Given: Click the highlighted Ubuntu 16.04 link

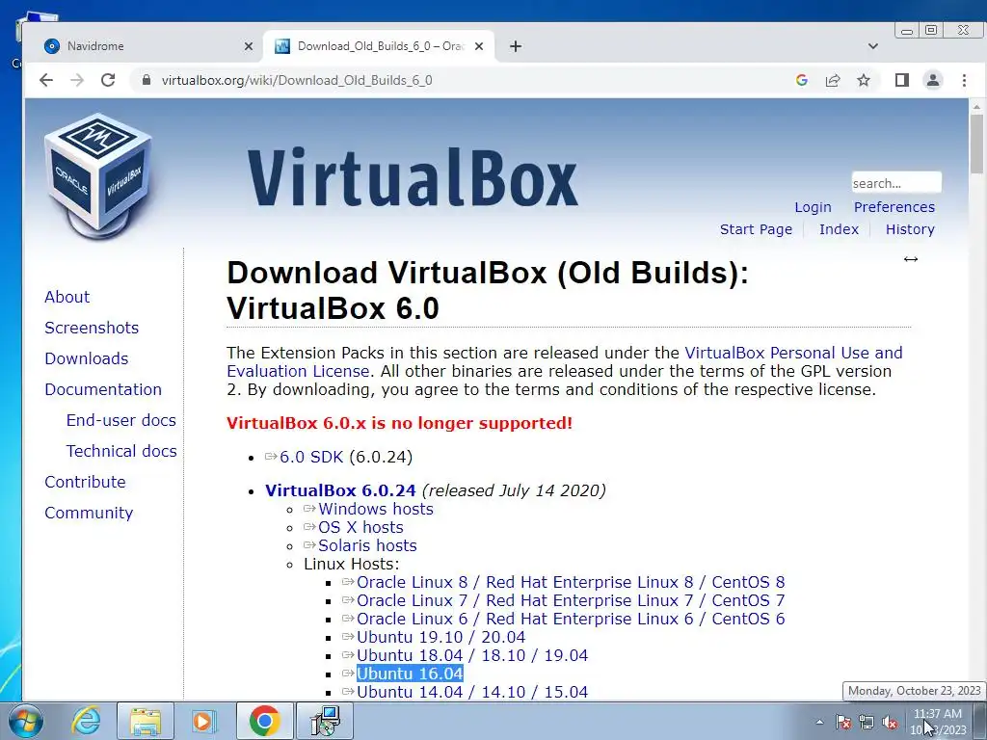Looking at the screenshot, I should coord(410,674).
